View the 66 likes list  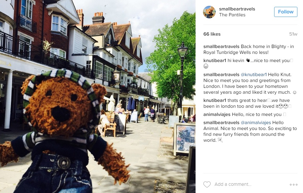[212, 34]
